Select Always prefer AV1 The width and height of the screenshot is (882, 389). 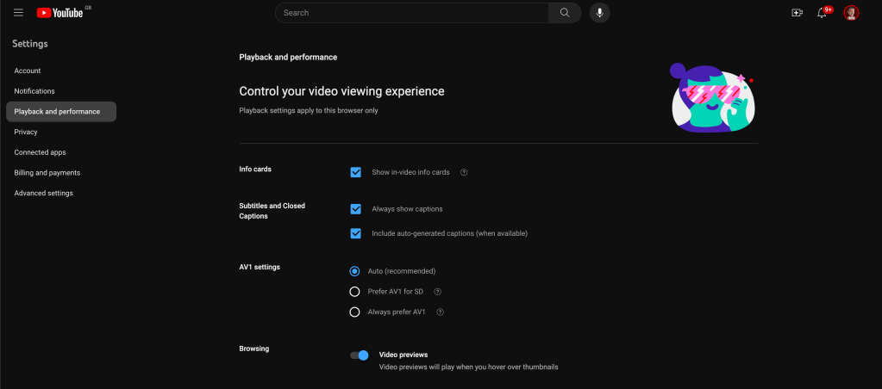pos(354,312)
